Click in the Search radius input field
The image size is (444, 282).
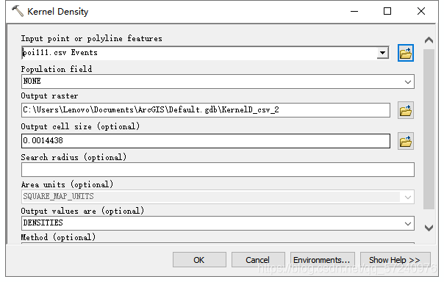[x=218, y=170]
